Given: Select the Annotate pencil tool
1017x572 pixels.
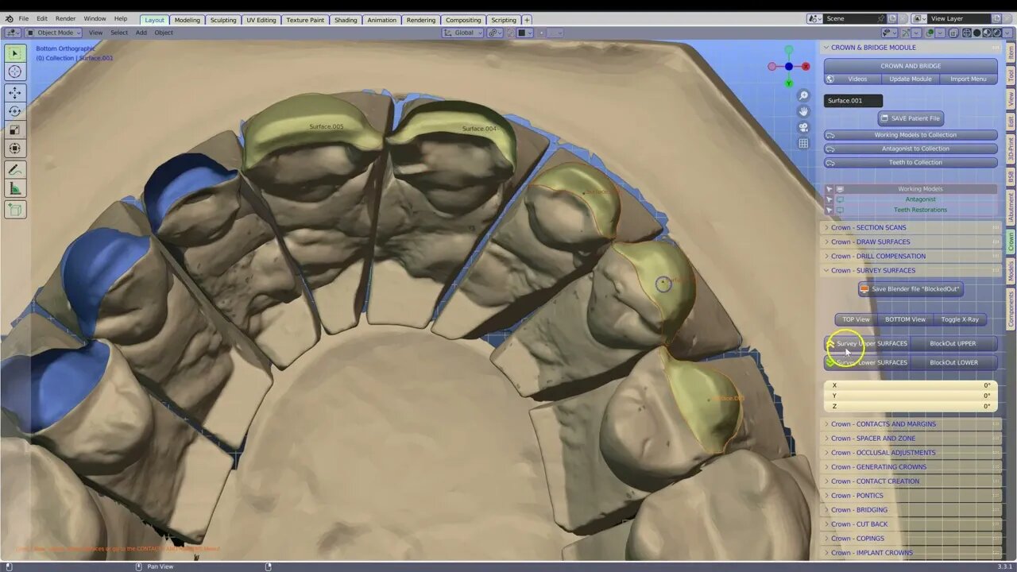Looking at the screenshot, I should pyautogui.click(x=14, y=169).
